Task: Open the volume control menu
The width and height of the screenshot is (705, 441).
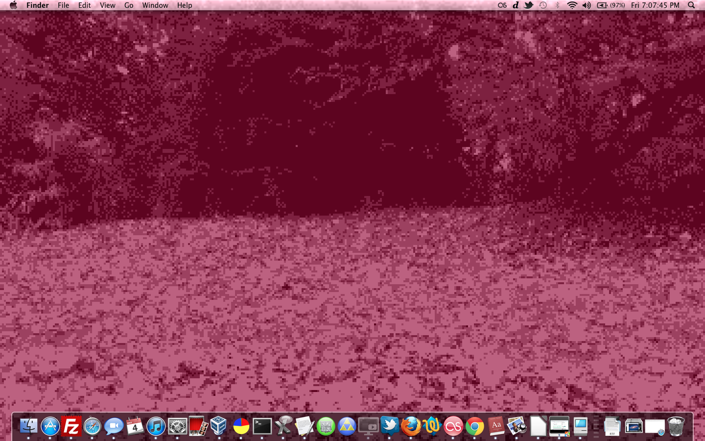Action: click(587, 5)
